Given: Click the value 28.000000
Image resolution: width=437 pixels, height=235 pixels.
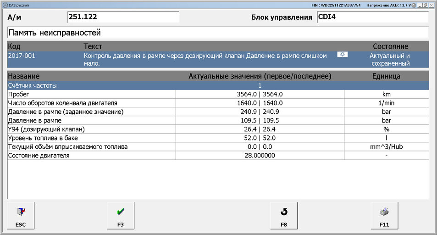Looking at the screenshot, I should click(260, 156).
